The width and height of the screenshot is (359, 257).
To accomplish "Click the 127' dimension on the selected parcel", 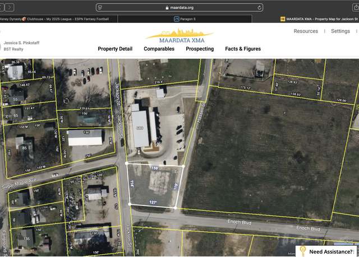I will pyautogui.click(x=153, y=202).
